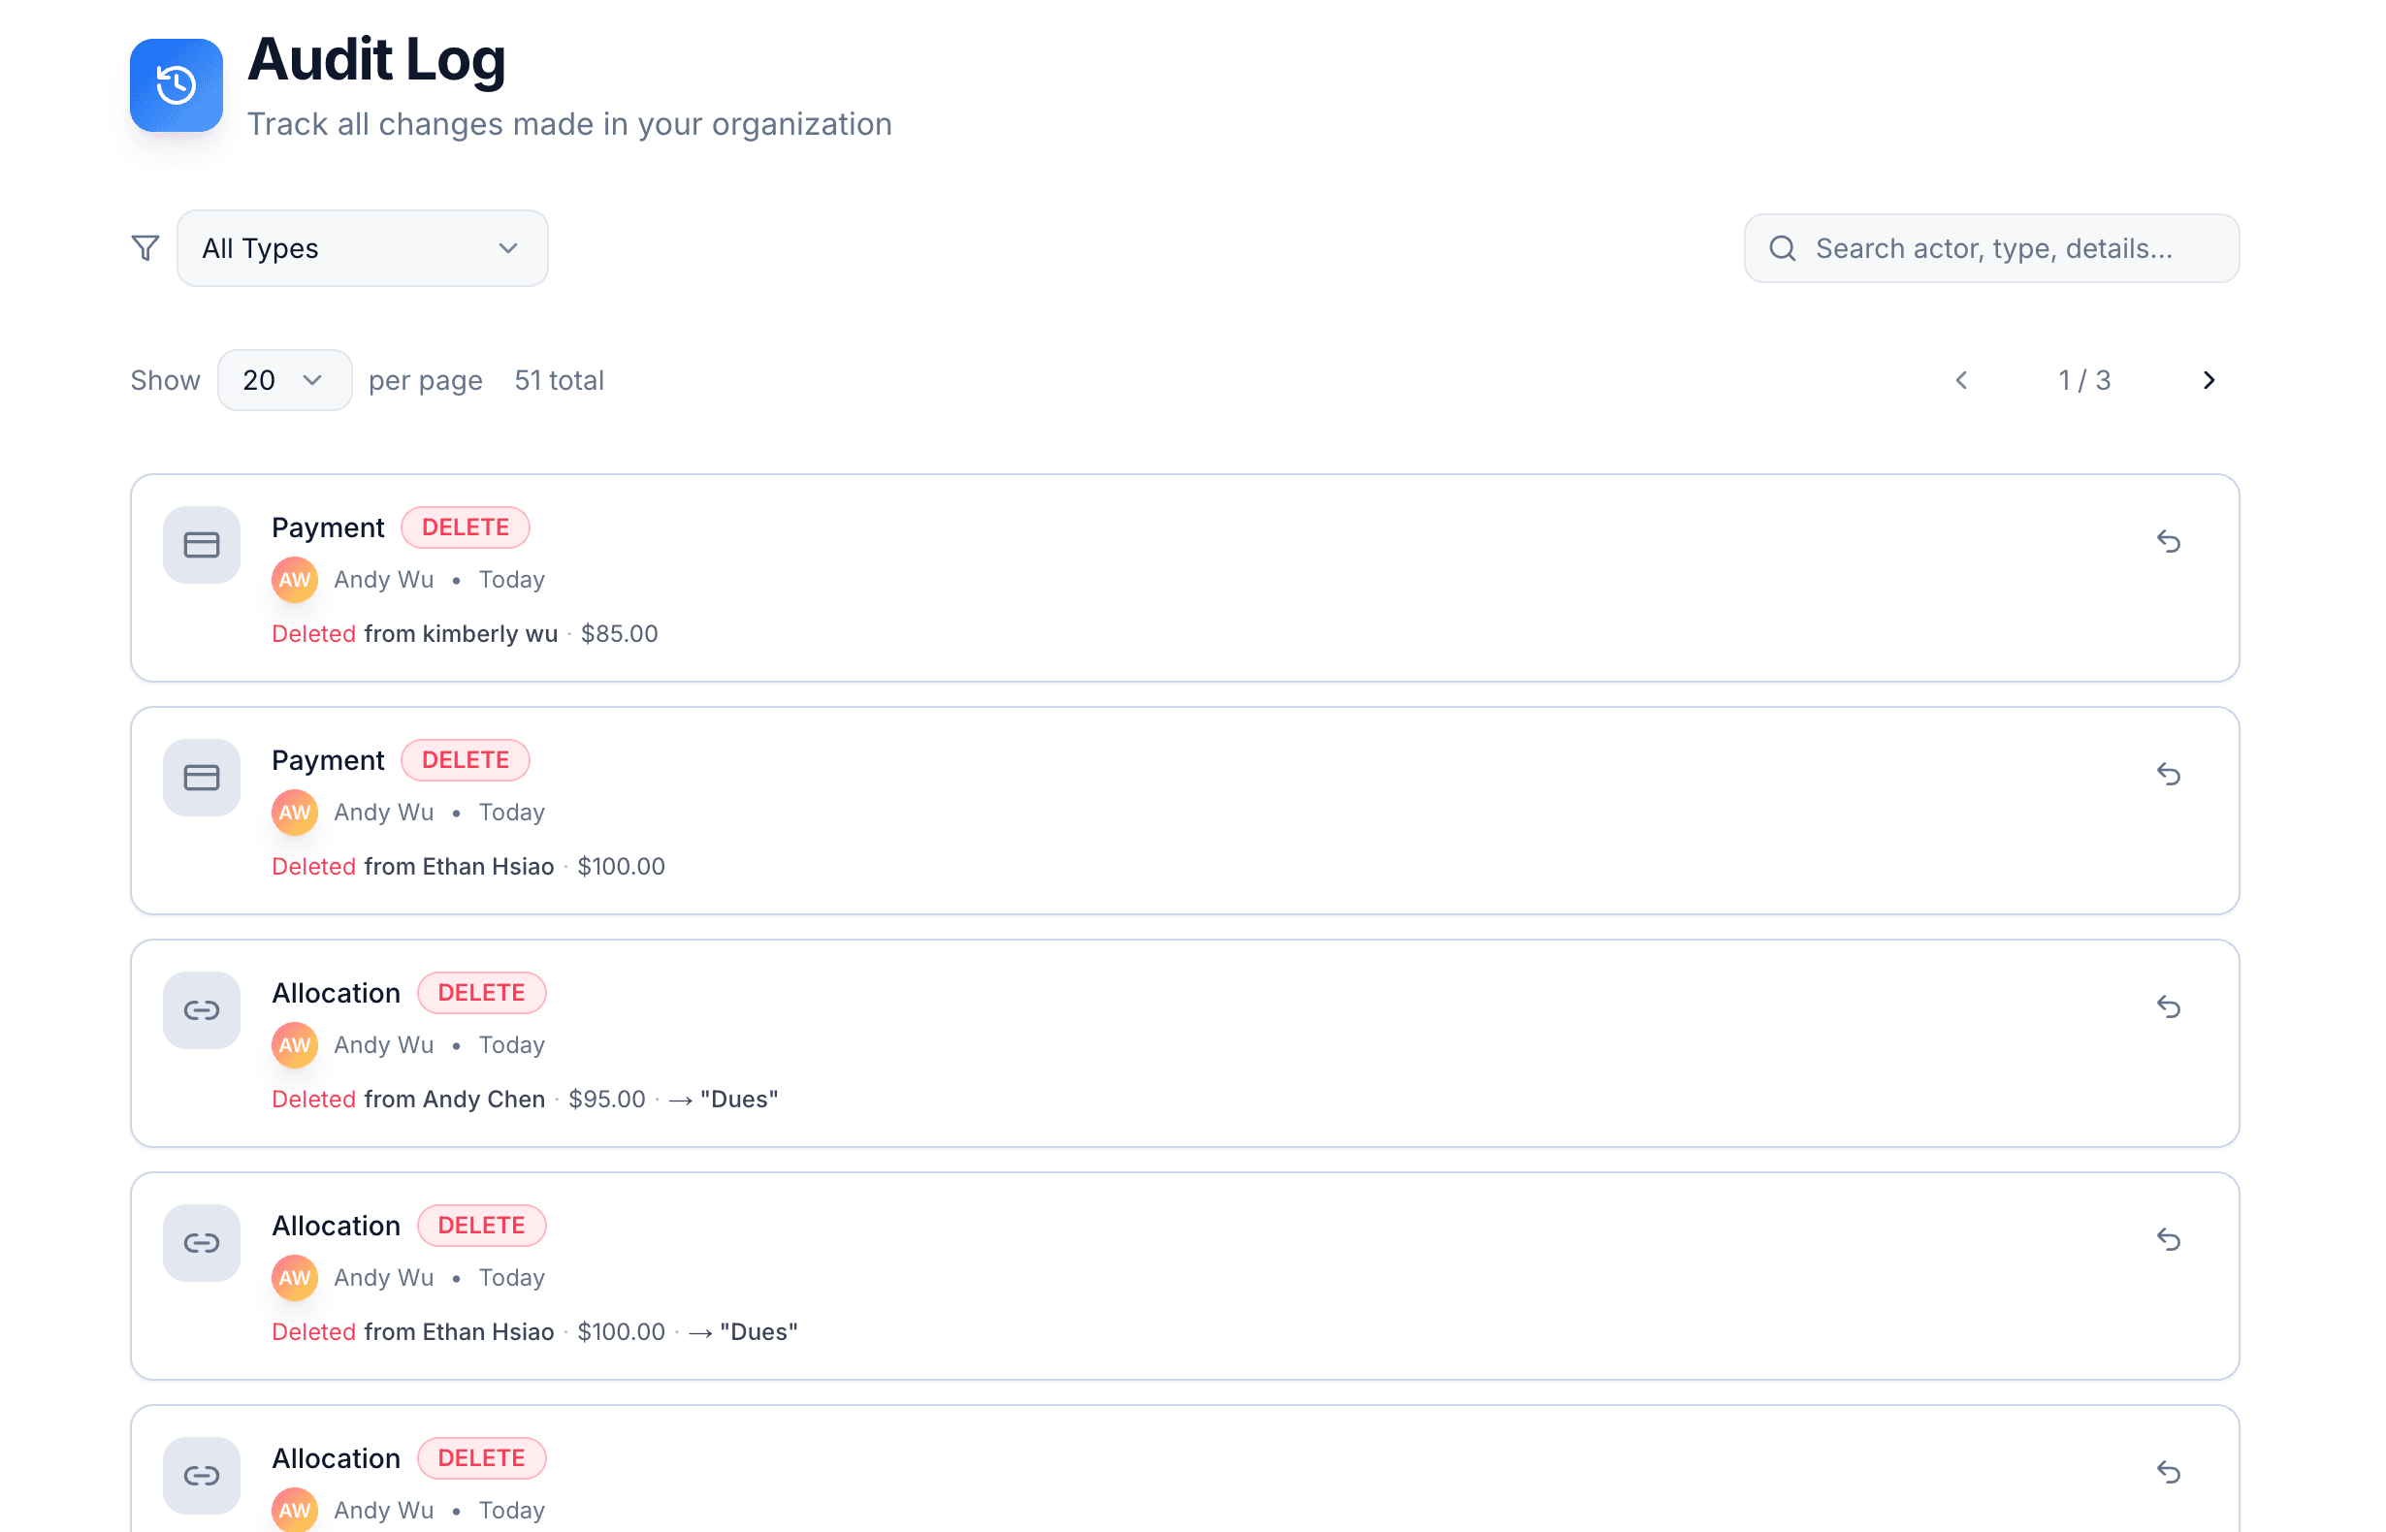Click Andy Wu's AW avatar on the second entry

pos(294,812)
